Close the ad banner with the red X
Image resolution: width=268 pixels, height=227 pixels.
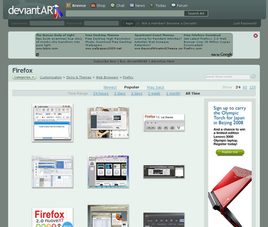pos(256,36)
